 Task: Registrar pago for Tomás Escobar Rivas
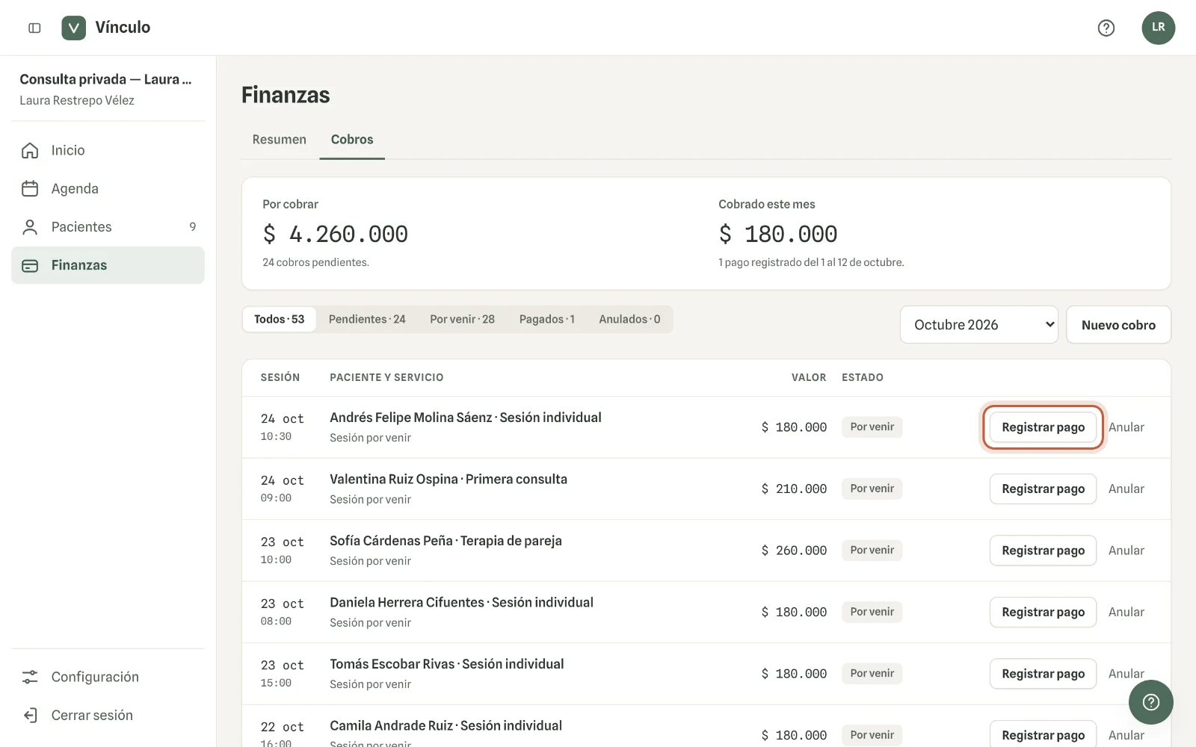pyautogui.click(x=1043, y=674)
